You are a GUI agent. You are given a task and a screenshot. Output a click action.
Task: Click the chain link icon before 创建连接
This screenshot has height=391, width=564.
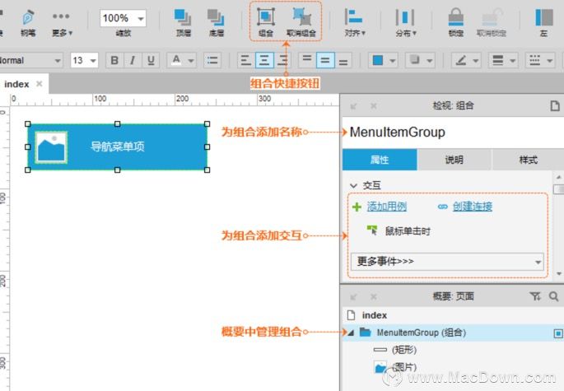click(443, 207)
